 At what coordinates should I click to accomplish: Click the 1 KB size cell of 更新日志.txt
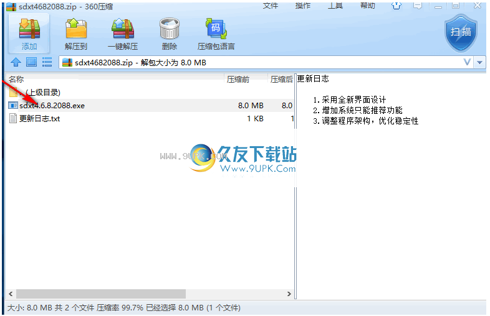256,119
